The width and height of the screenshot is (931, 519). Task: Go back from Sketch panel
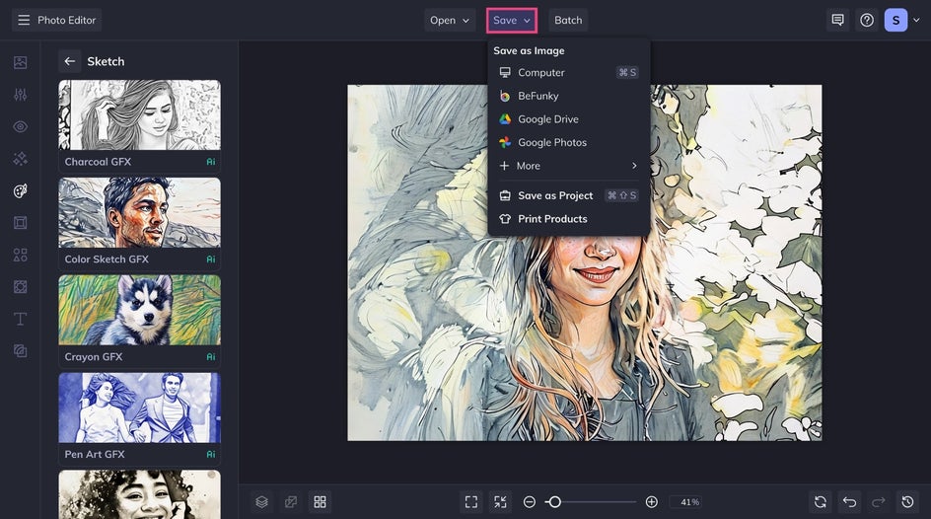click(69, 61)
